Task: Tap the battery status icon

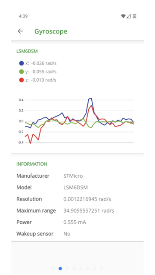Action: point(134,16)
